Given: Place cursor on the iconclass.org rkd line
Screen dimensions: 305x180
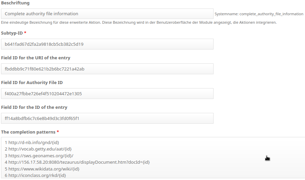Looking at the screenshot, I should click(35, 175).
